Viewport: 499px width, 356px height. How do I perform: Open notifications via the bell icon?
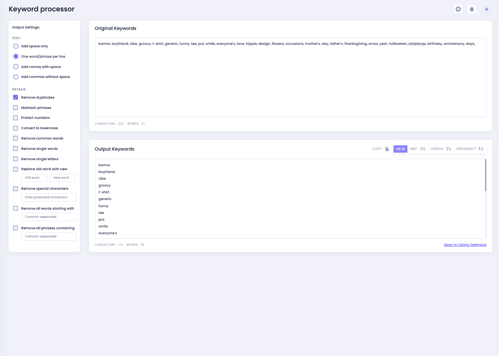(472, 9)
